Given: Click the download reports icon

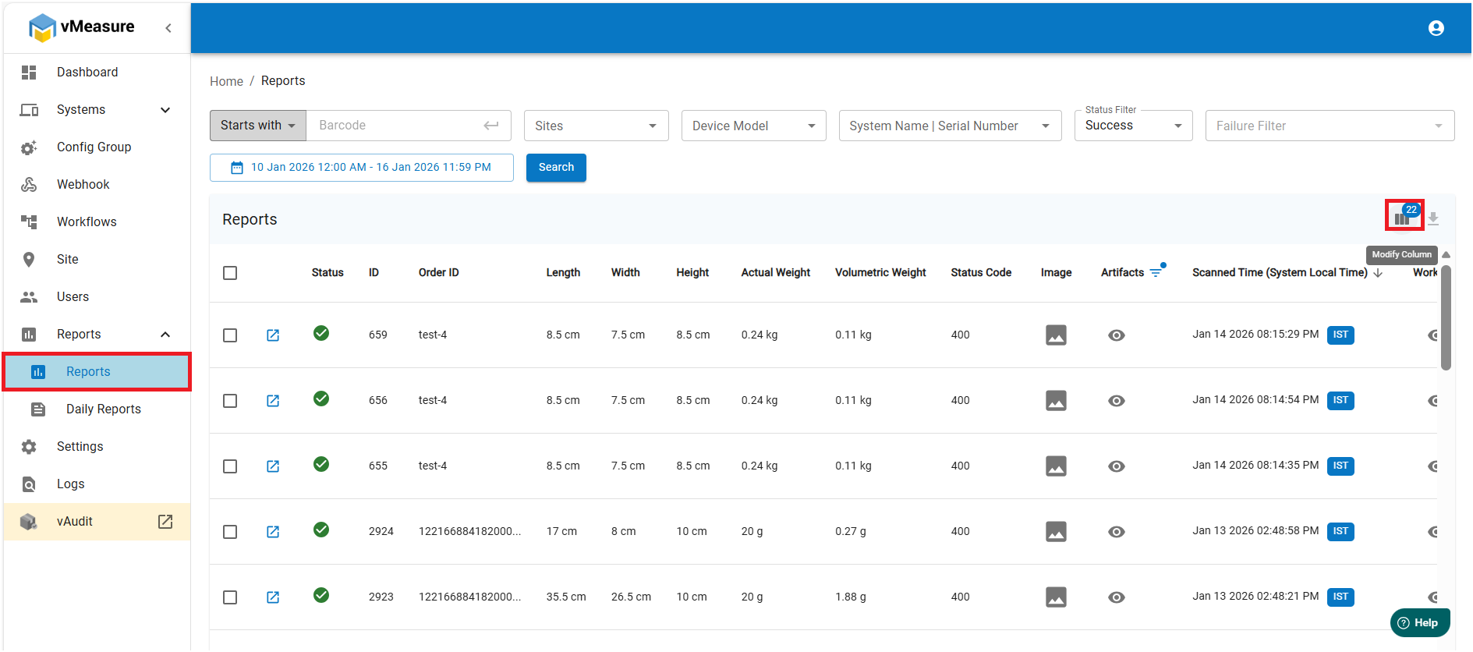Looking at the screenshot, I should [x=1433, y=219].
